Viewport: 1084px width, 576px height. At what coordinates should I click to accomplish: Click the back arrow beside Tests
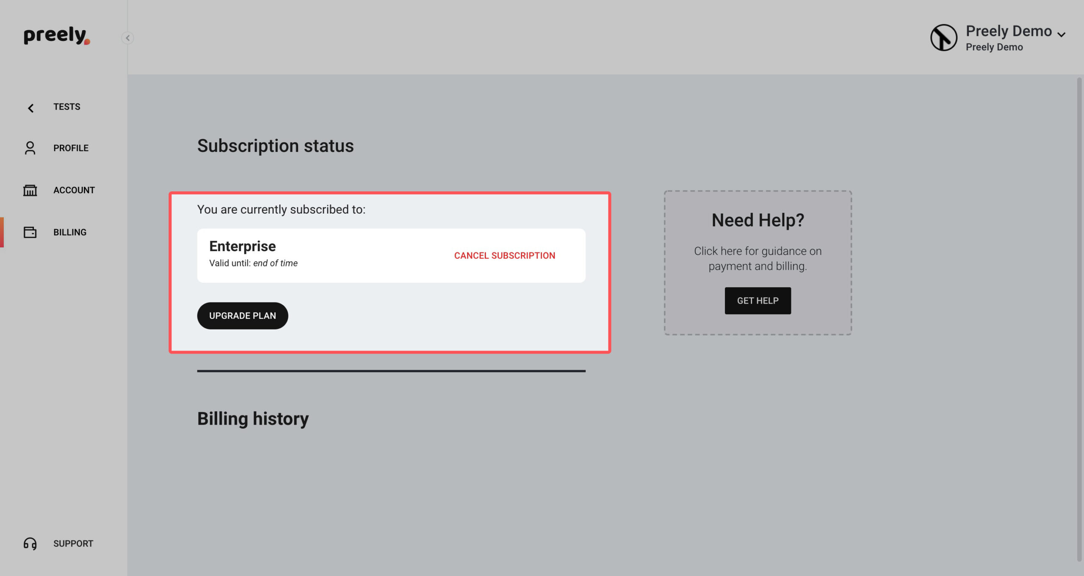tap(30, 108)
